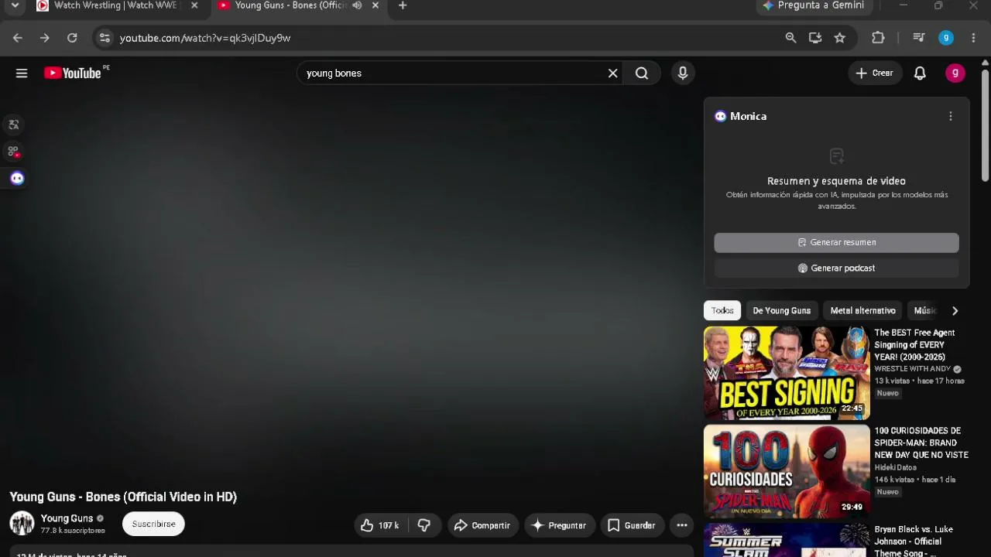Start voice search with the microphone
The height and width of the screenshot is (557, 991).
point(682,73)
